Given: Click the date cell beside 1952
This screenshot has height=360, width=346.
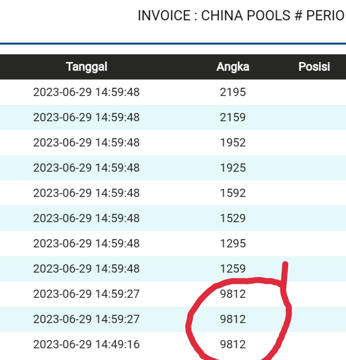Looking at the screenshot, I should tap(86, 143).
